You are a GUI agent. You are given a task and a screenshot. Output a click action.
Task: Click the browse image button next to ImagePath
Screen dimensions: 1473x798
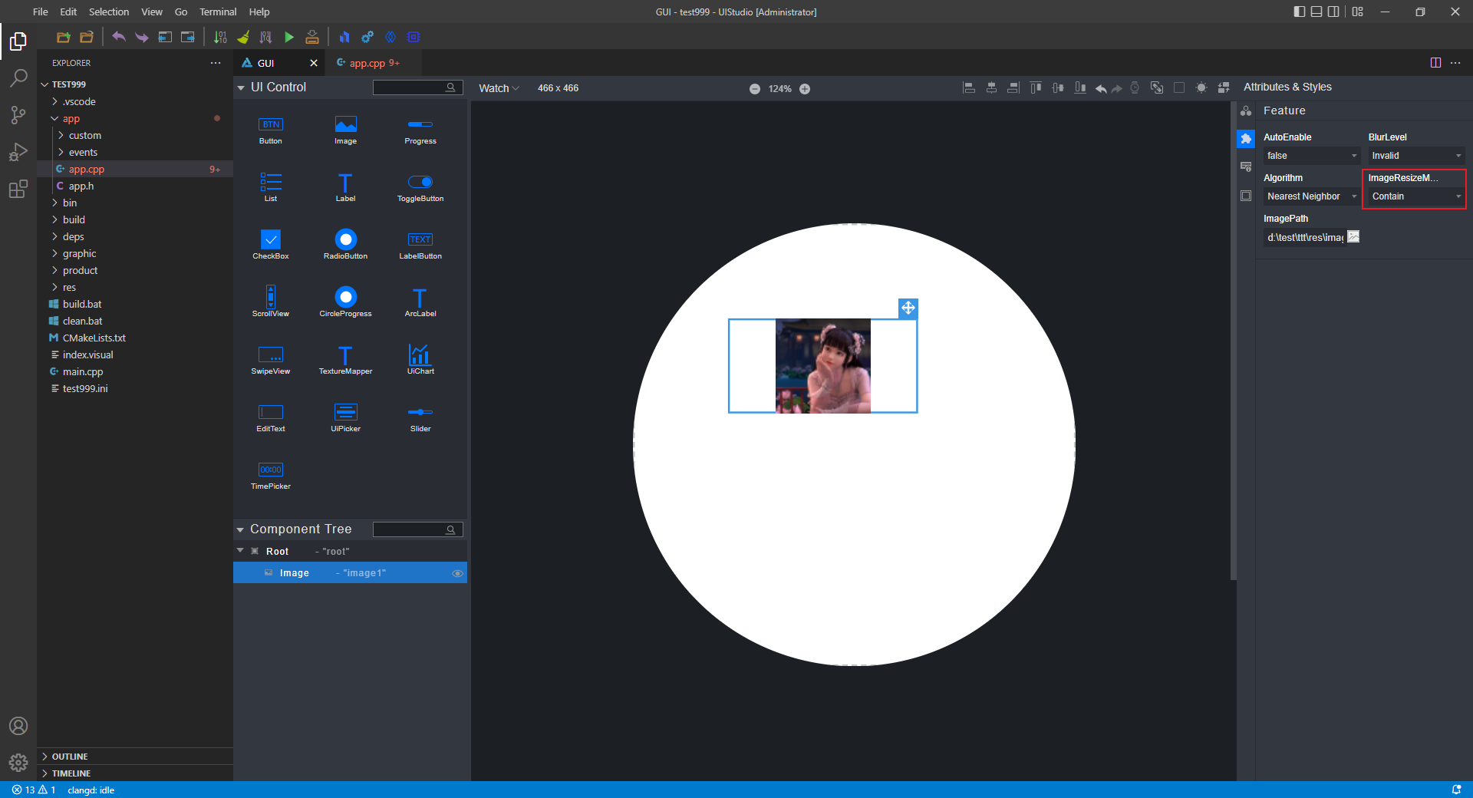(1354, 237)
